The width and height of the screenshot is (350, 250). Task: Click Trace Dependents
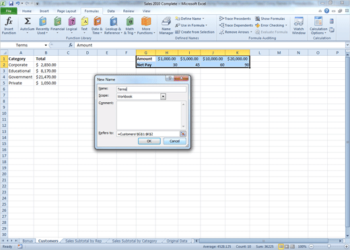[x=236, y=26]
